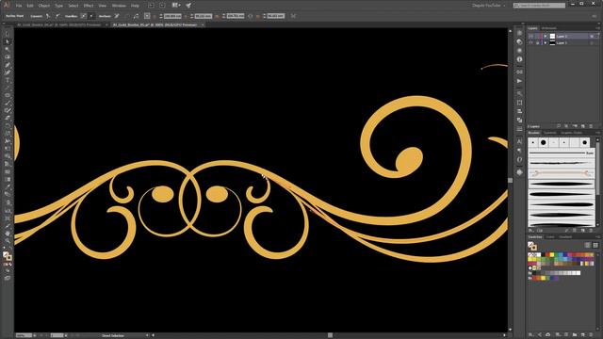This screenshot has height=339, width=603.
Task: Open the status bar tool display dropdown
Action: [x=147, y=335]
